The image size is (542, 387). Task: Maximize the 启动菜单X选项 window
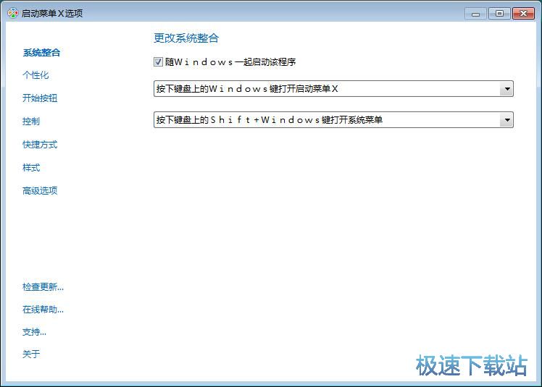(x=499, y=14)
